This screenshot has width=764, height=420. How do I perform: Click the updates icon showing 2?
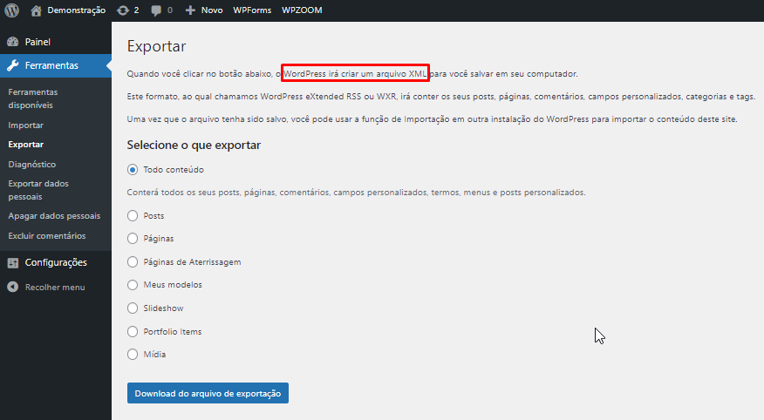(123, 10)
